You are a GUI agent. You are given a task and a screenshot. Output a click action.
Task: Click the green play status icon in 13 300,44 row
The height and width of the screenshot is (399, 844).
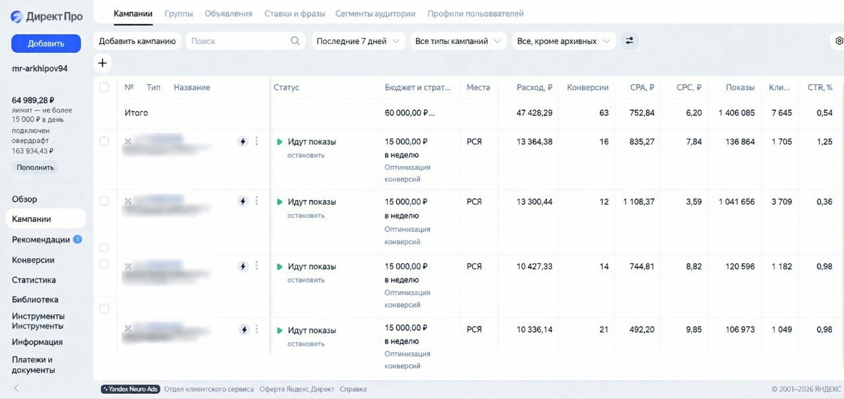[280, 201]
